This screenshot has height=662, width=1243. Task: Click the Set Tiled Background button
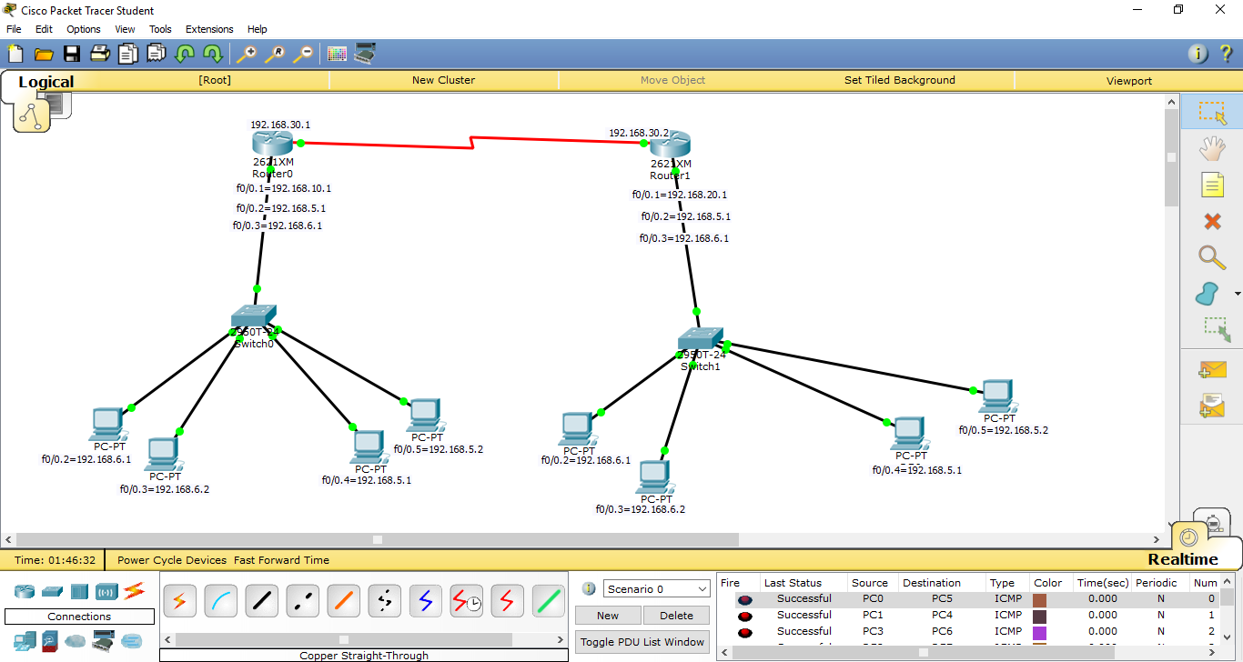tap(900, 80)
